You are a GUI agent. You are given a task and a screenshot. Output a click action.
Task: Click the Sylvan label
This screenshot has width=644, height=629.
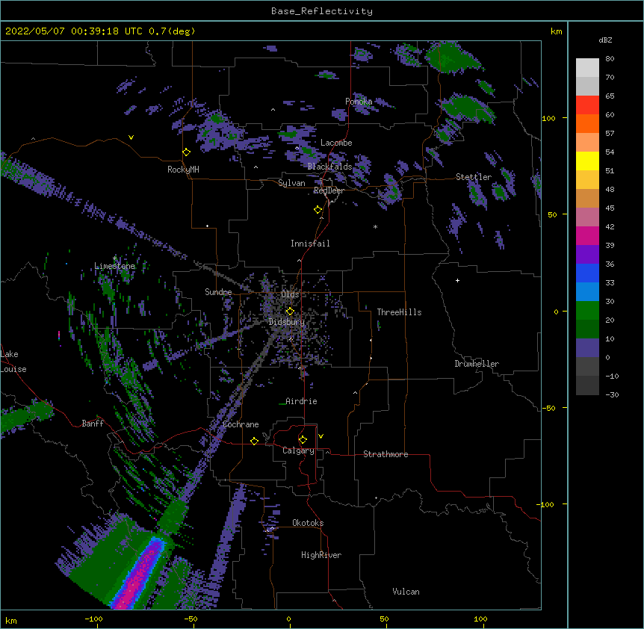point(291,183)
